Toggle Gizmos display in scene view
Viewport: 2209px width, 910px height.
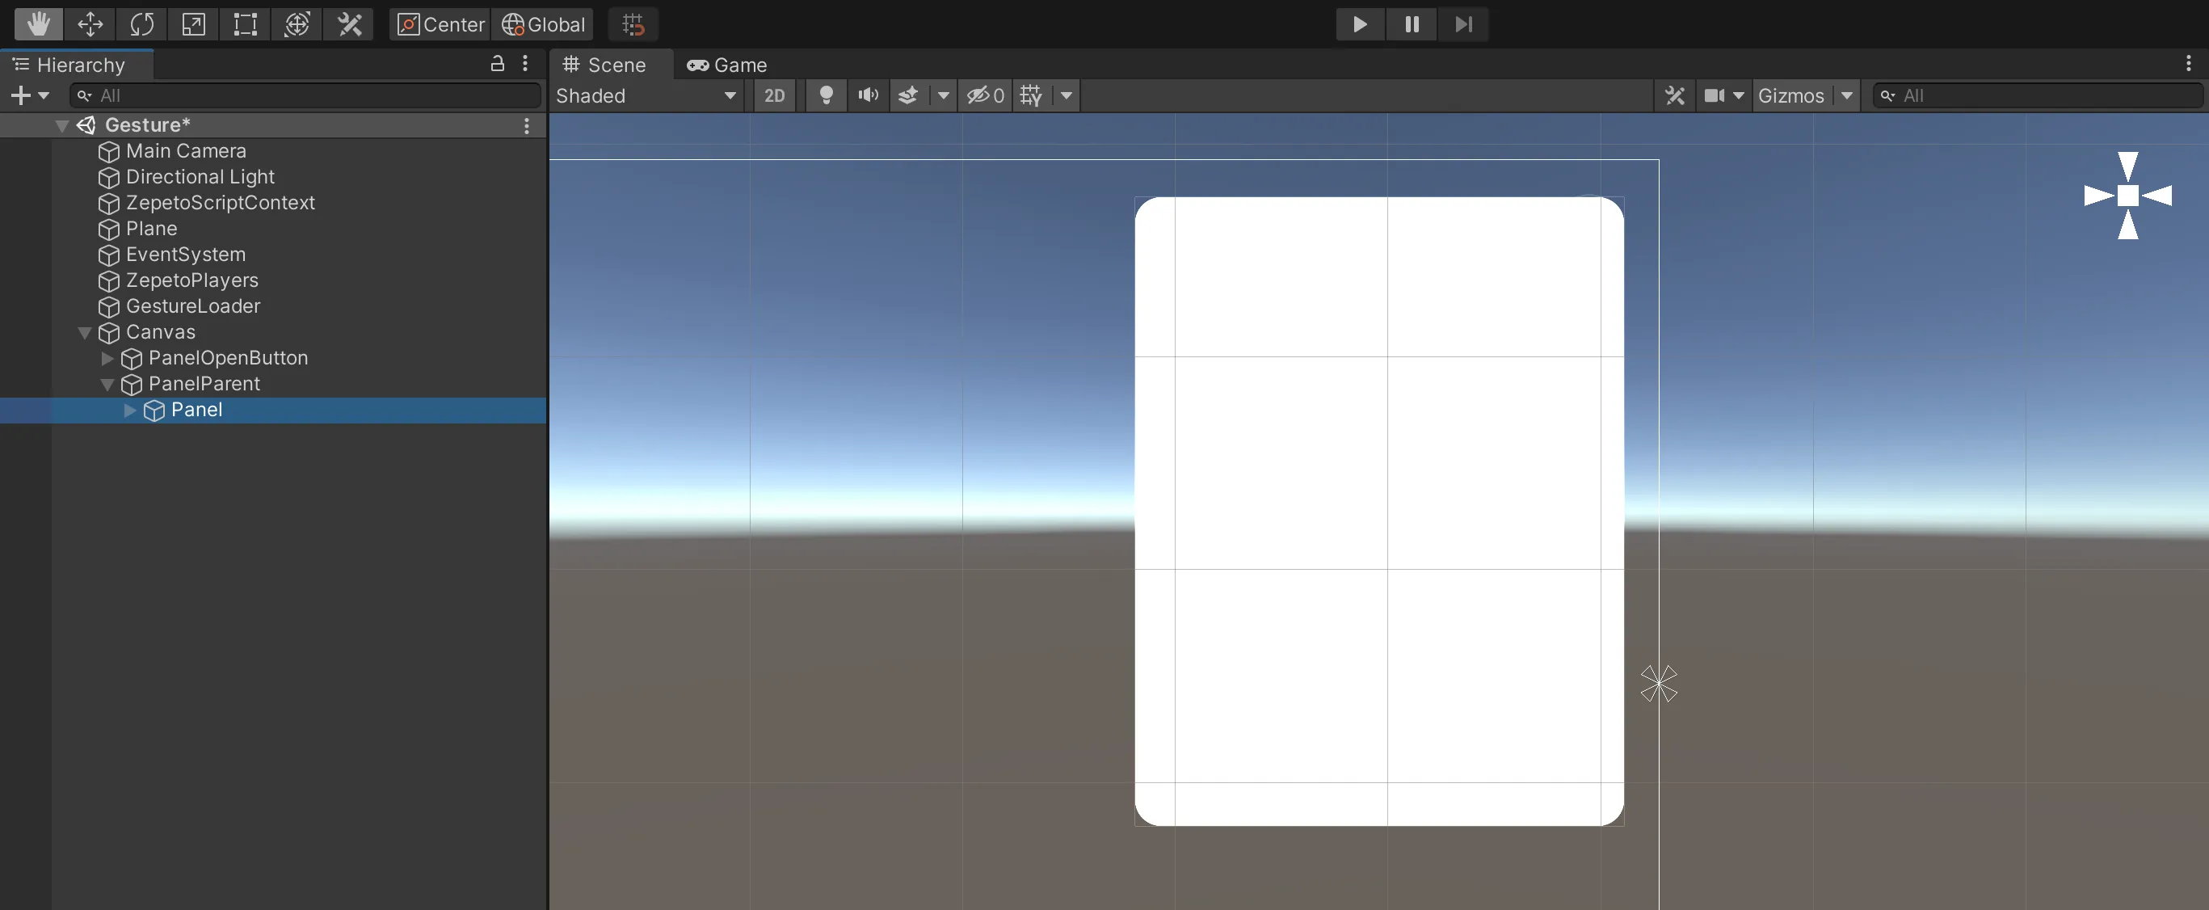point(1788,95)
